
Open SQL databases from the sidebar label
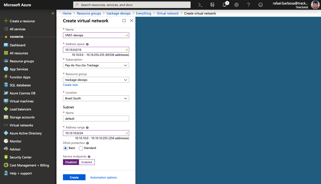click(20, 85)
